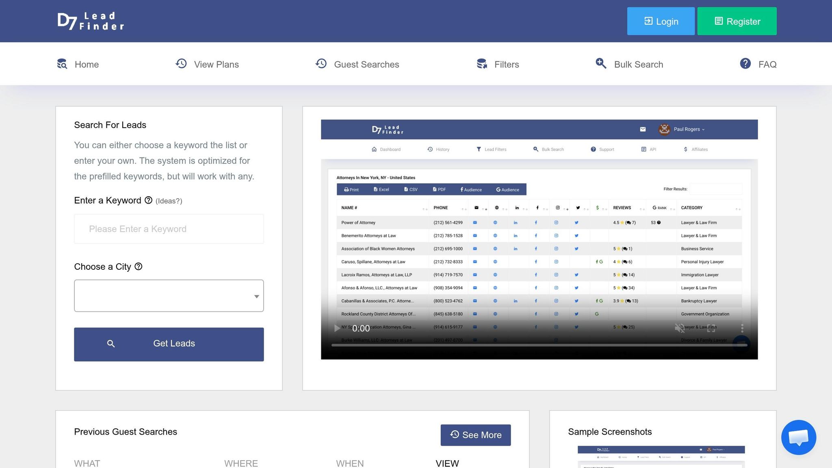The width and height of the screenshot is (832, 468).
Task: Click See More for previous guest searches
Action: tap(476, 435)
